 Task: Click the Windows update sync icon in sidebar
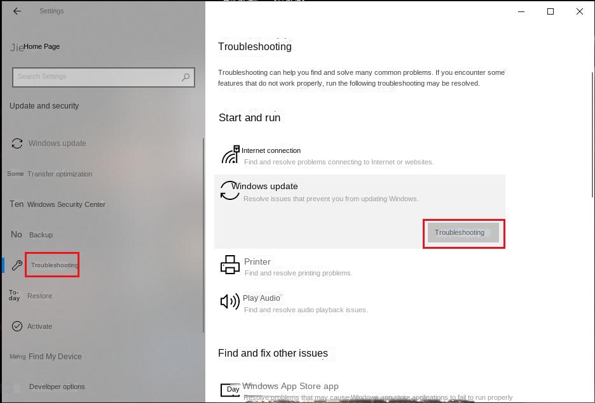click(x=17, y=143)
